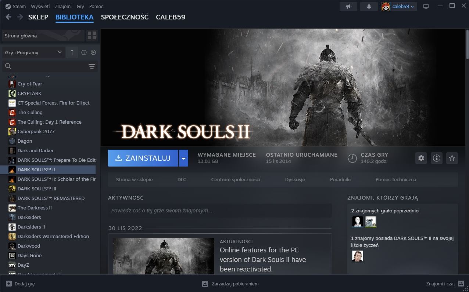Viewport: 469px width, 292px height.
Task: Select Darksiders Warmastered Edition in the list
Action: pos(53,236)
